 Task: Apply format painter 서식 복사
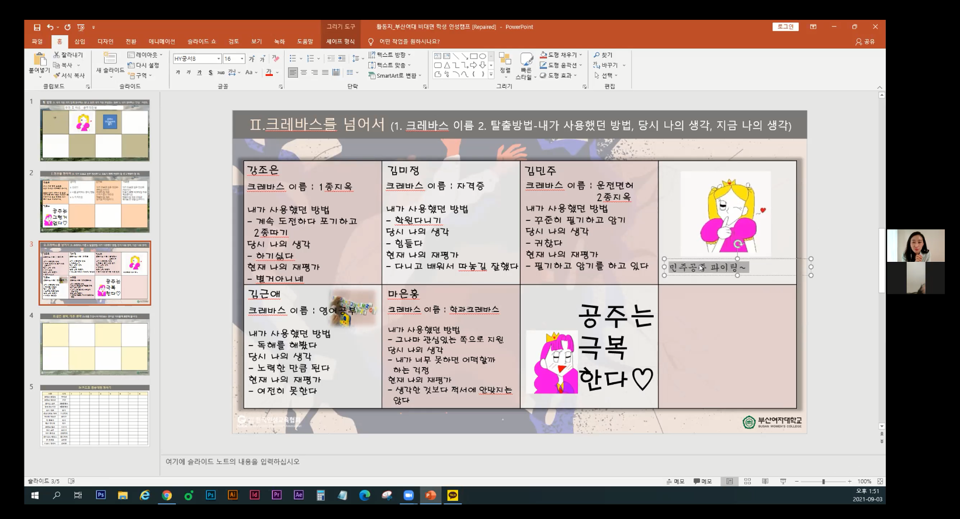(x=69, y=75)
